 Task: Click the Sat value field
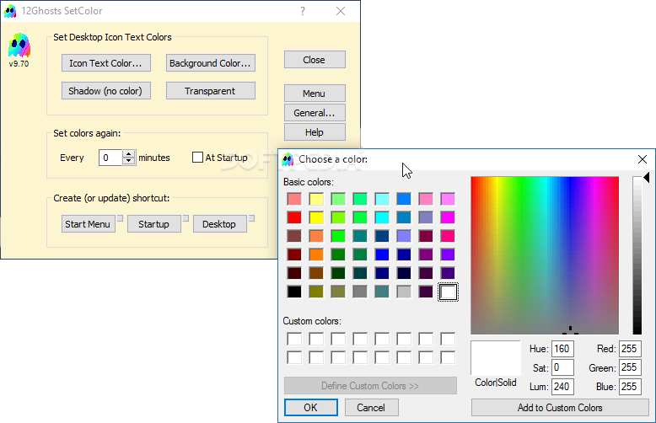562,368
